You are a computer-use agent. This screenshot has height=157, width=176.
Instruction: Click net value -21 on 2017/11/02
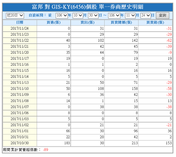tap(169, 125)
